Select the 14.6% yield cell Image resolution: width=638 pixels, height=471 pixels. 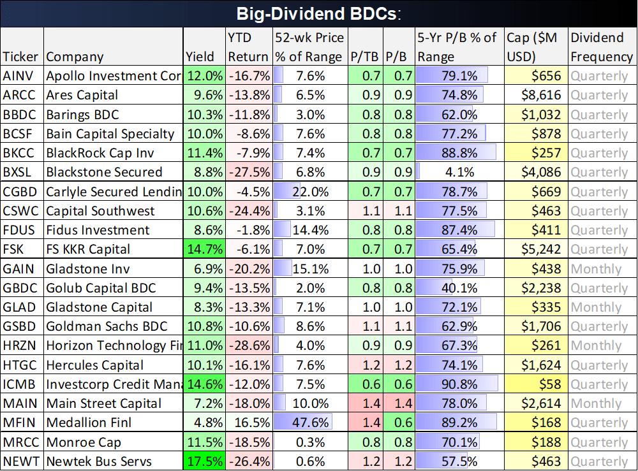[204, 384]
